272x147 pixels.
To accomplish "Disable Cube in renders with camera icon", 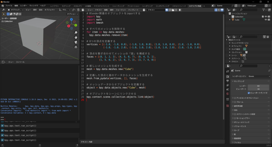I will [269, 20].
